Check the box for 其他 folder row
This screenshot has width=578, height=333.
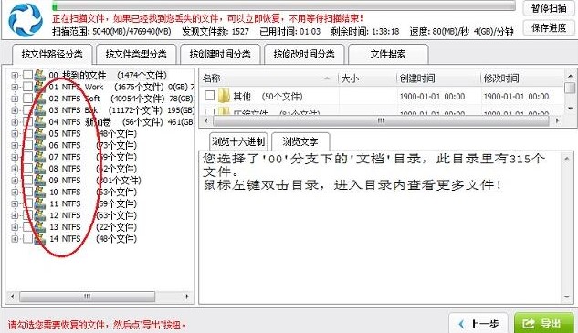tap(210, 96)
